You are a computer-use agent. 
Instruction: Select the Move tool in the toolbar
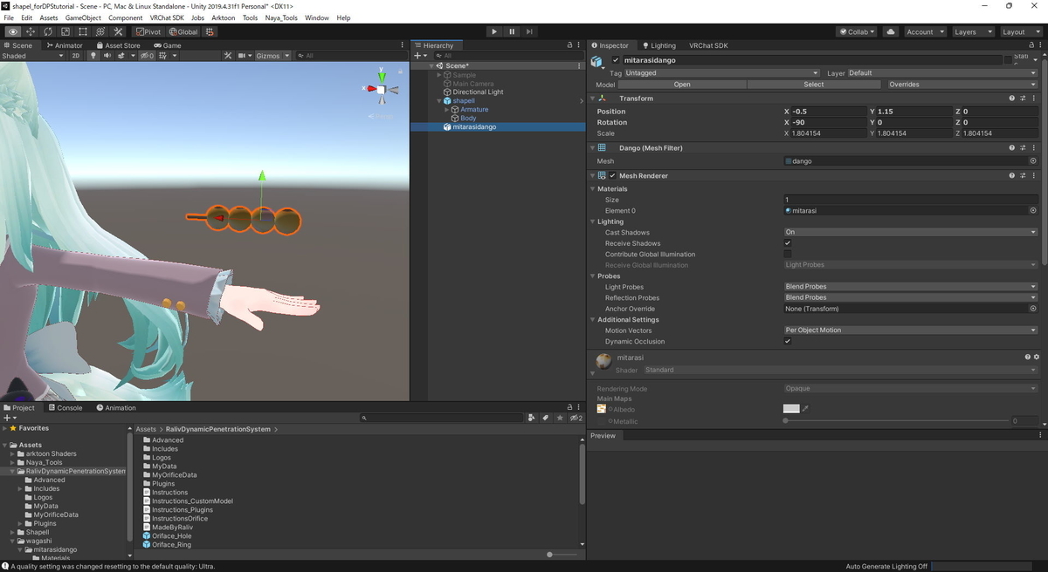point(29,31)
